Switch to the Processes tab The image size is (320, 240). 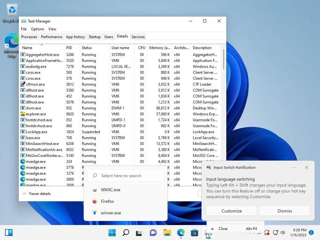click(x=29, y=37)
